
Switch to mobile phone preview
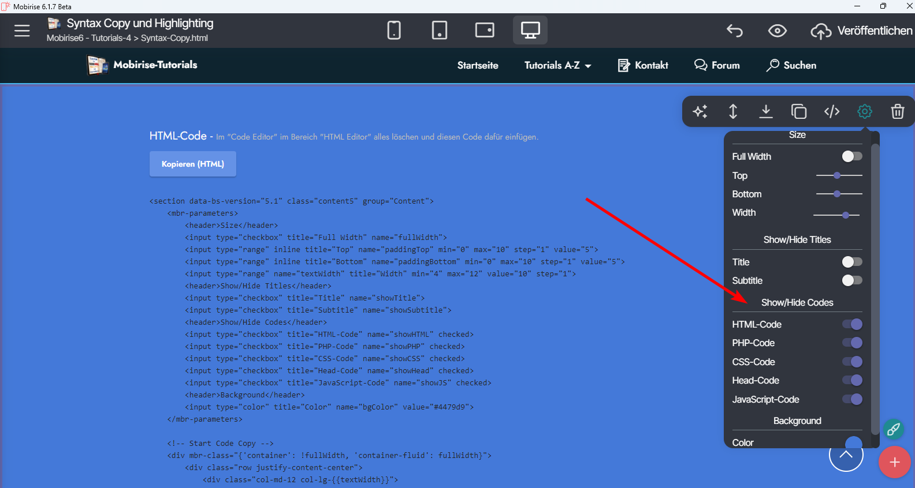tap(394, 30)
